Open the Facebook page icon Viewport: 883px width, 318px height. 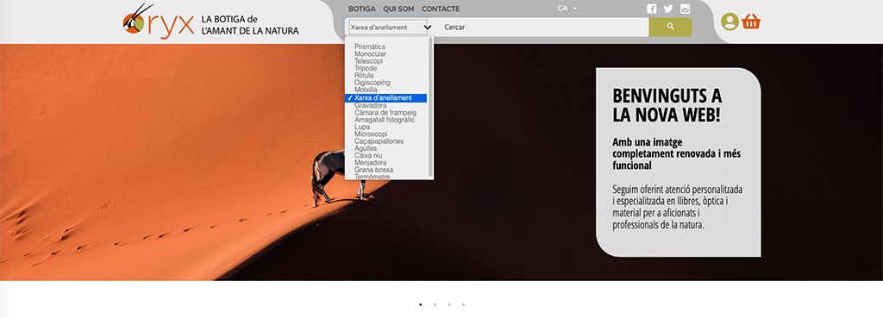(x=652, y=9)
